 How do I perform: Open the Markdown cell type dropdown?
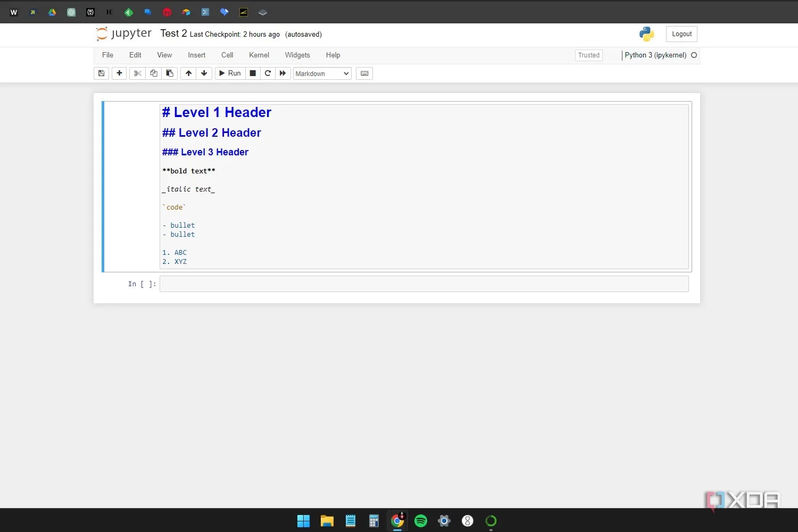(x=322, y=73)
